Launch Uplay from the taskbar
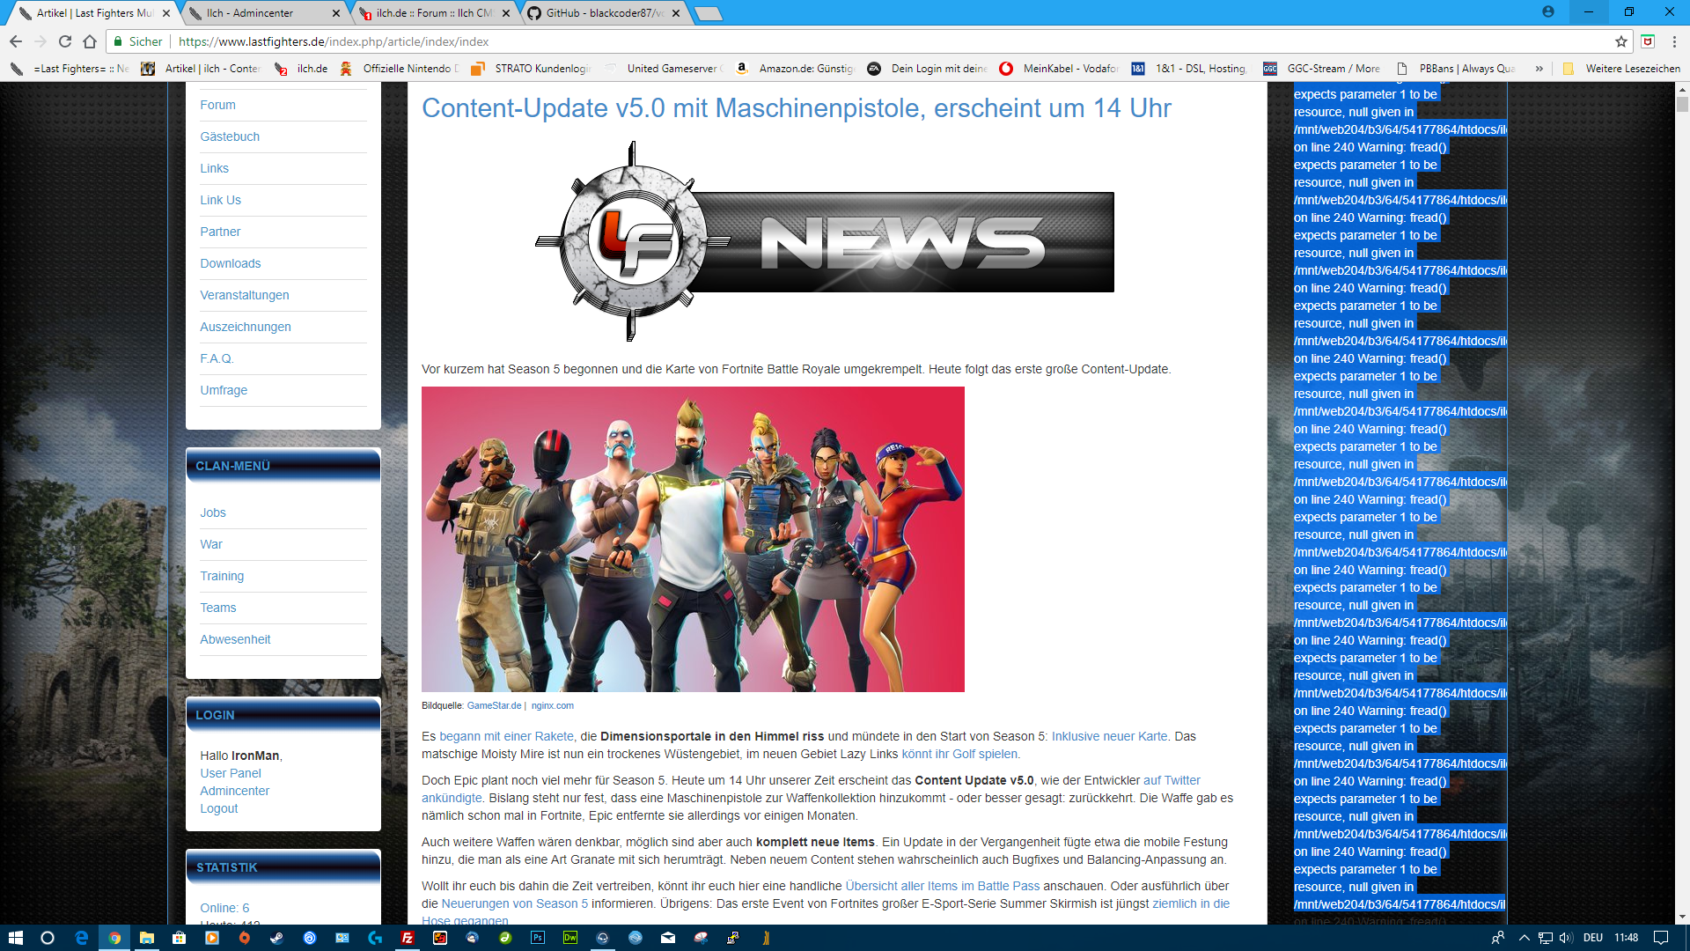The height and width of the screenshot is (951, 1690). click(x=309, y=938)
